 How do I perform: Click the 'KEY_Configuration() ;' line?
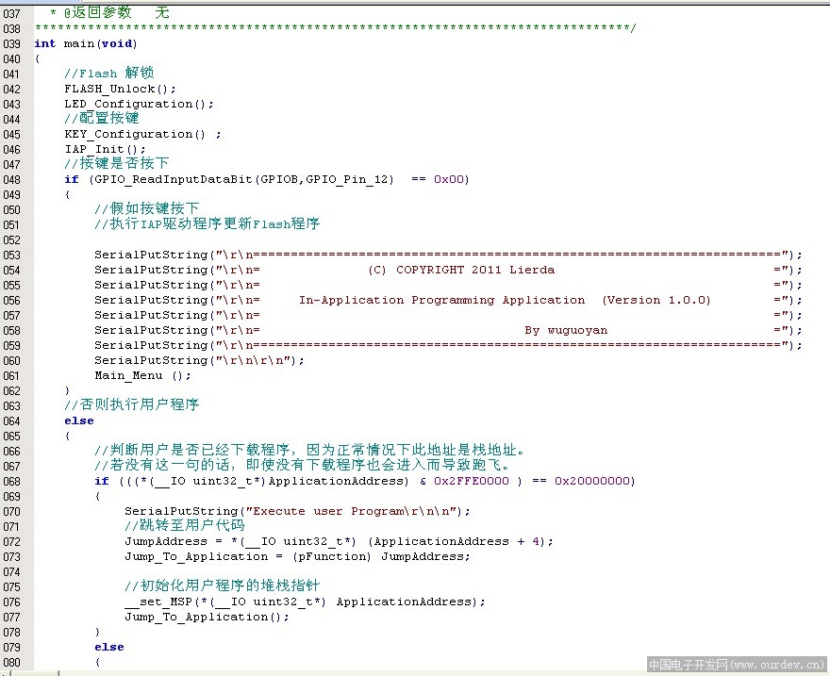143,134
